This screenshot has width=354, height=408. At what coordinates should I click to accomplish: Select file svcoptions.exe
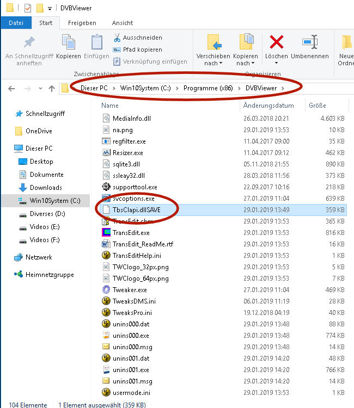click(223, 199)
